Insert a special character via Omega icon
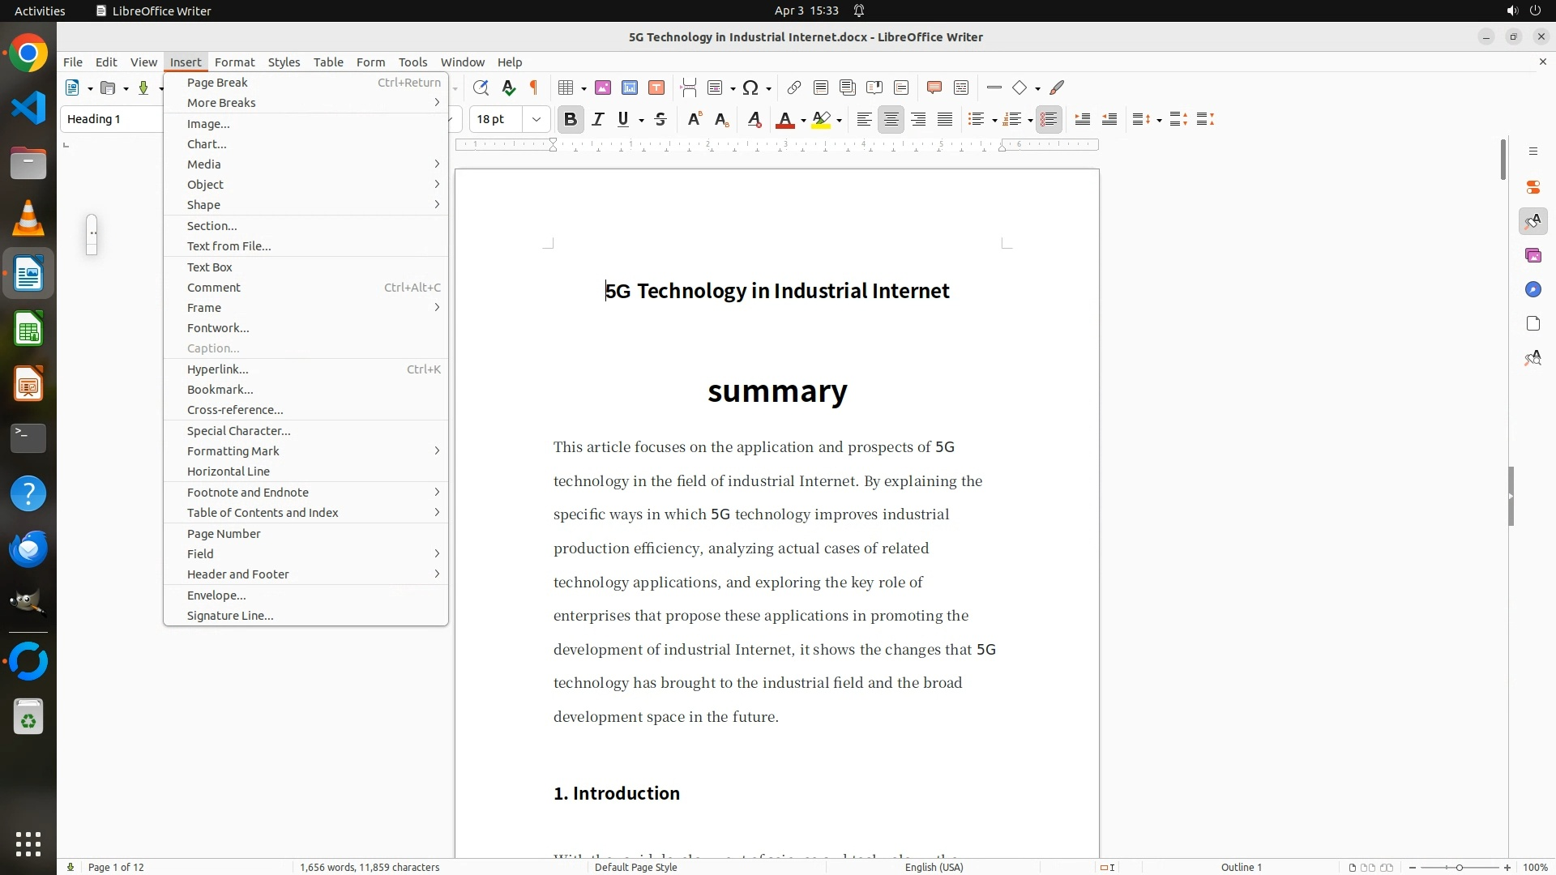Viewport: 1556px width, 875px height. [750, 87]
